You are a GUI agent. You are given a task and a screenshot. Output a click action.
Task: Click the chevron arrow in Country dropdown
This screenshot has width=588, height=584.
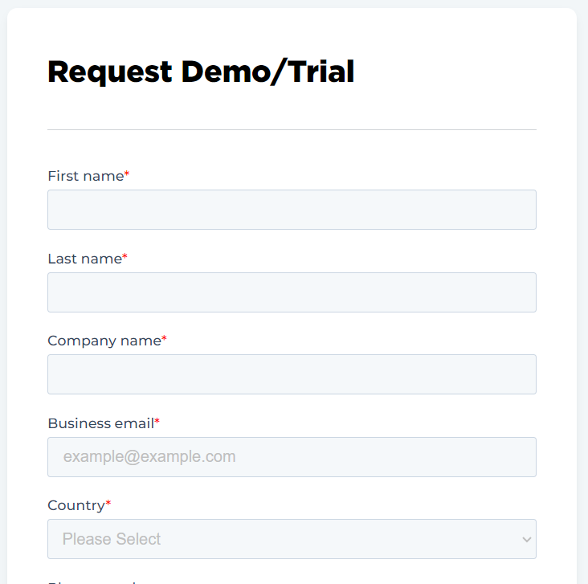coord(526,539)
